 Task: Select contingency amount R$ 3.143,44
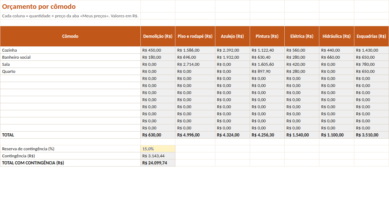click(x=158, y=156)
